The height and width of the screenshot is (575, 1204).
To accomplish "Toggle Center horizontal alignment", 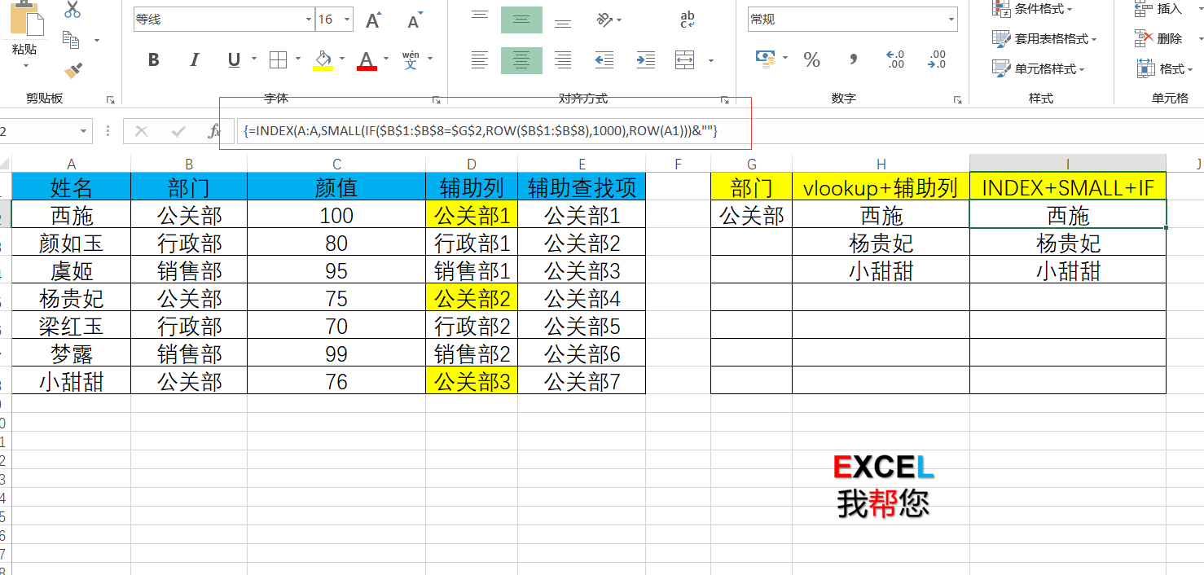I will click(x=521, y=59).
